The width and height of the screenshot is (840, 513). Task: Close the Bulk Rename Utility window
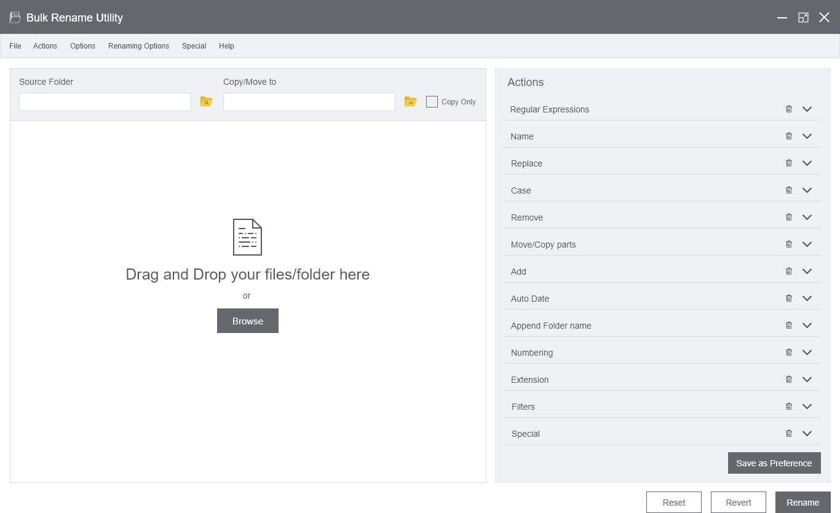coord(825,17)
